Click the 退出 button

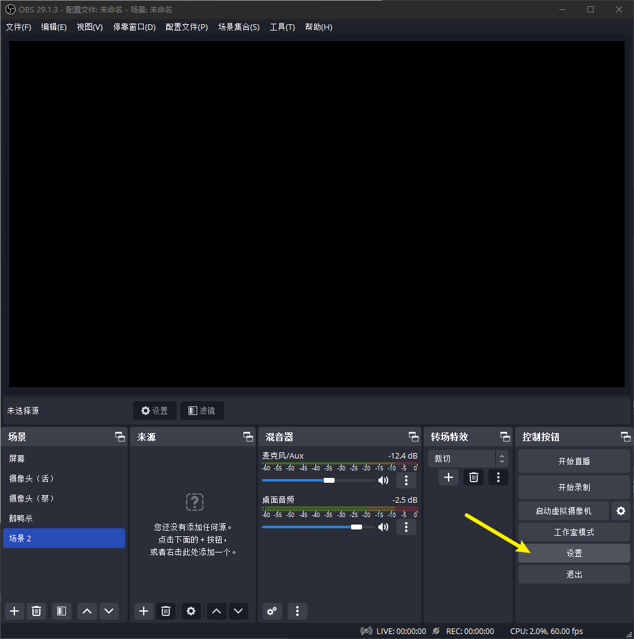point(574,574)
